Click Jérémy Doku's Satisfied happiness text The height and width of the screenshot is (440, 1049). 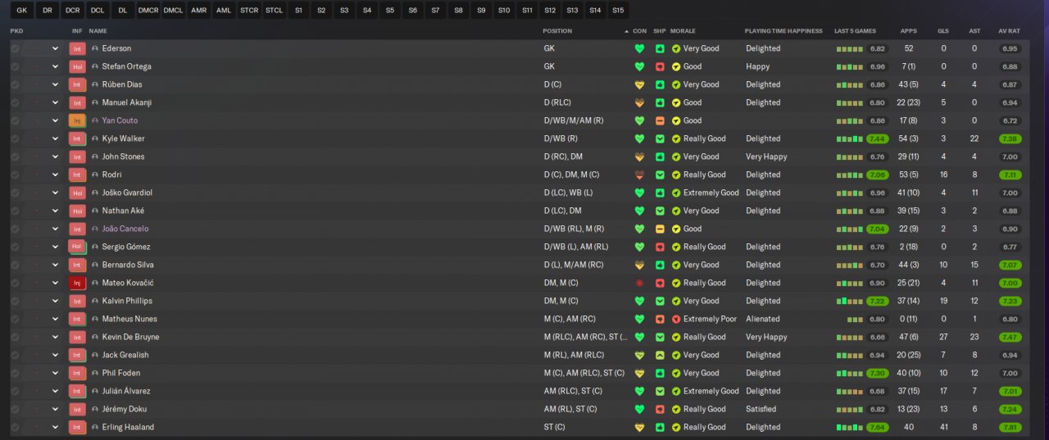pos(761,409)
